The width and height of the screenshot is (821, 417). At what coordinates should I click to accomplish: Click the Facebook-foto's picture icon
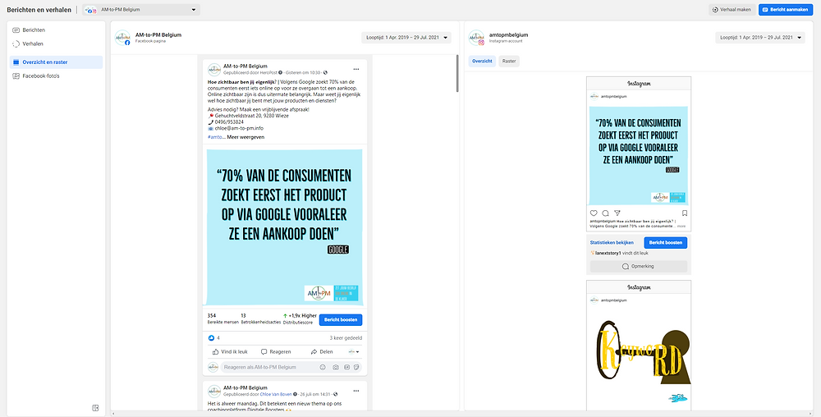(x=16, y=76)
